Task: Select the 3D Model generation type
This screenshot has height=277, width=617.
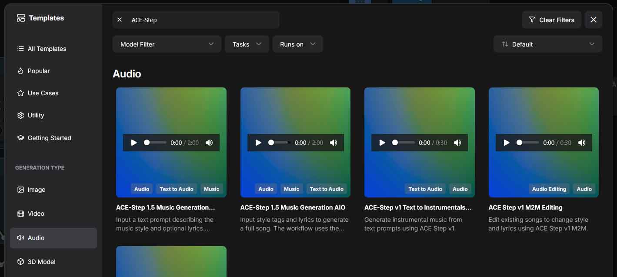Action: (x=41, y=262)
